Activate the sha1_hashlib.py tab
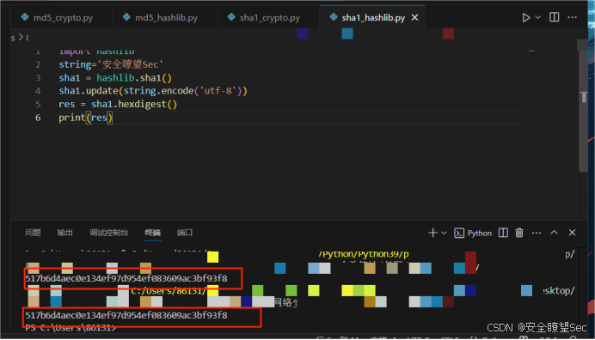This screenshot has width=595, height=340. [x=373, y=17]
